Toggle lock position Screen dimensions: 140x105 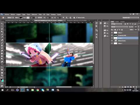coord(120,30)
